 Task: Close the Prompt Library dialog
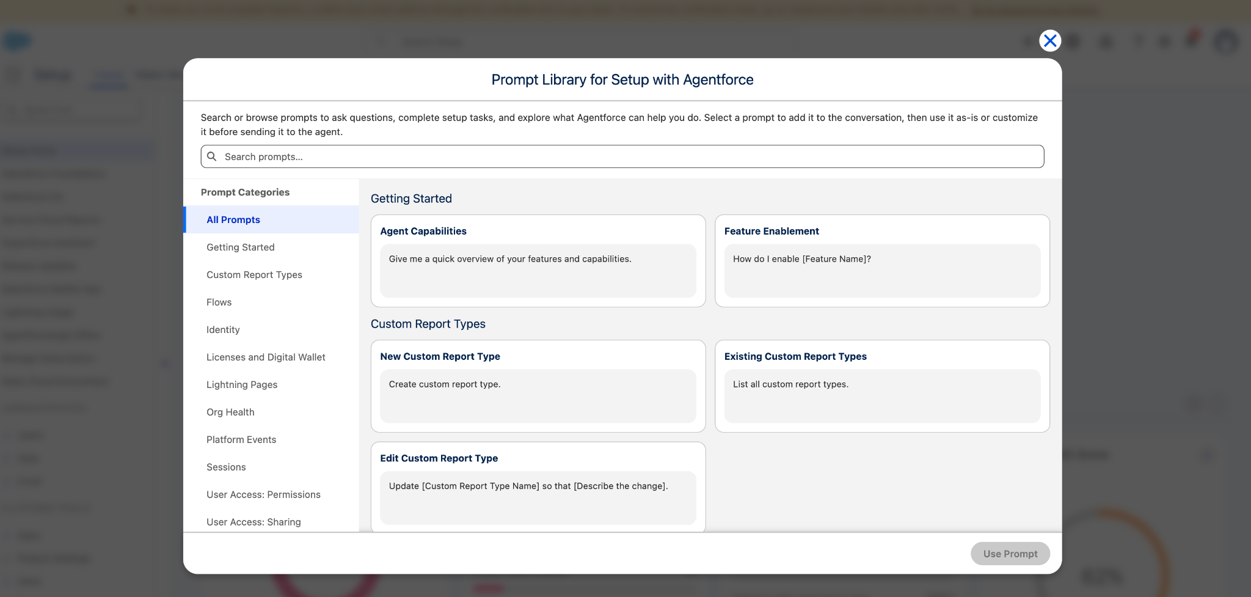point(1050,41)
